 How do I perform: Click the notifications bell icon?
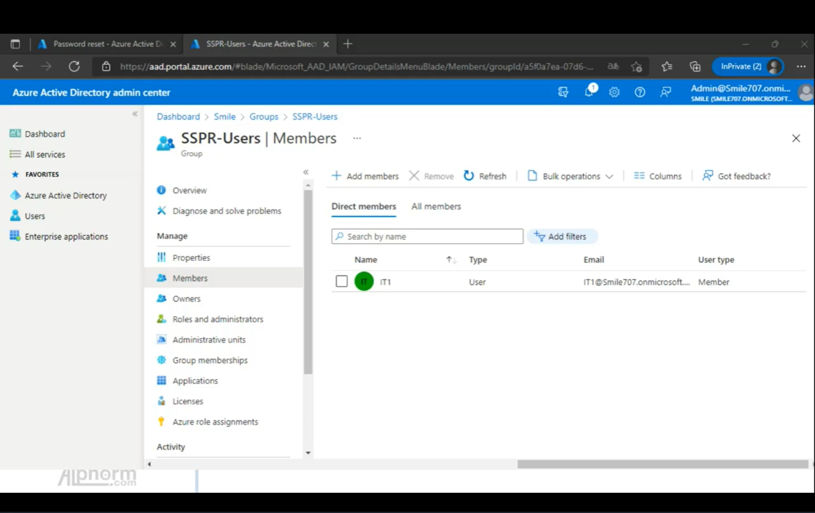click(589, 92)
